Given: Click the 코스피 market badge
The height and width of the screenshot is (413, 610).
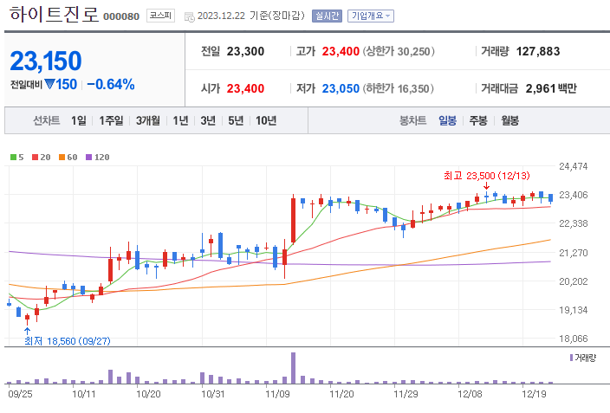Looking at the screenshot, I should coord(160,16).
